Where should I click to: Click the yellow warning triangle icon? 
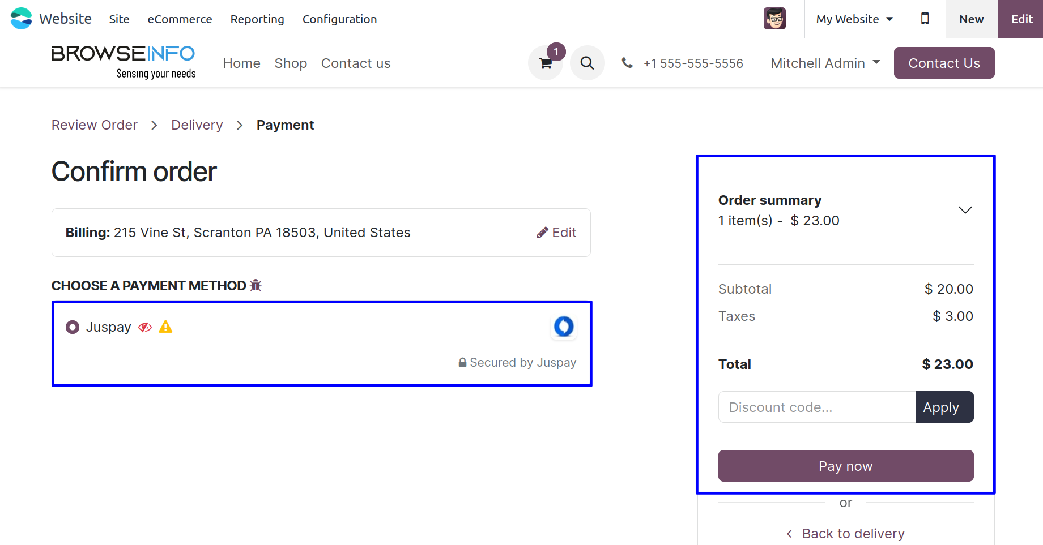point(165,327)
